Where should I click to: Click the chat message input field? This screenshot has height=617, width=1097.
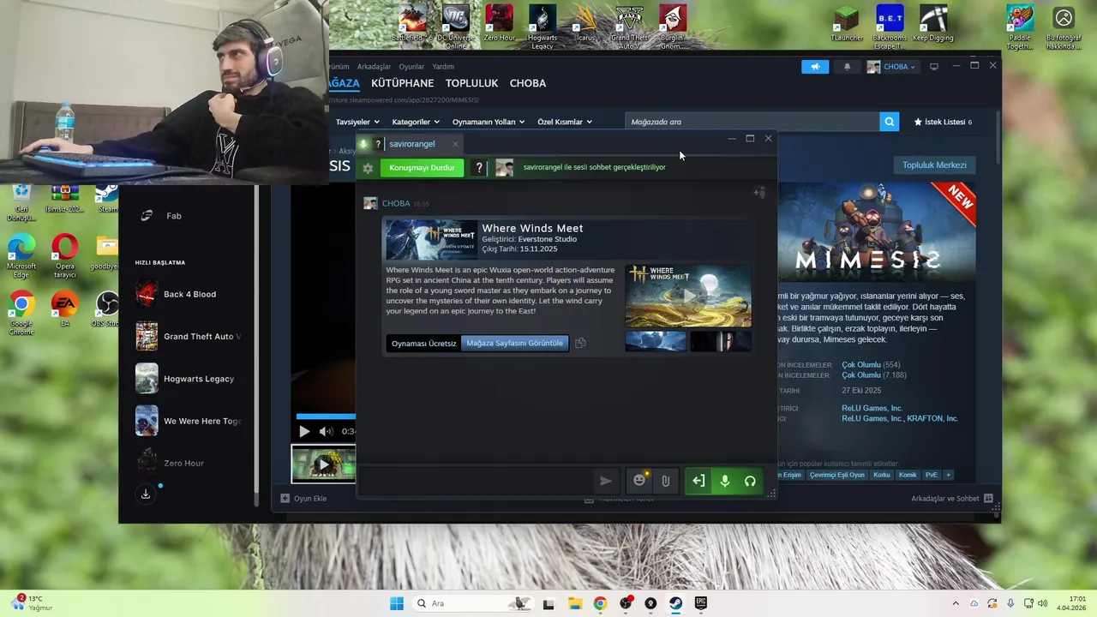(476, 481)
